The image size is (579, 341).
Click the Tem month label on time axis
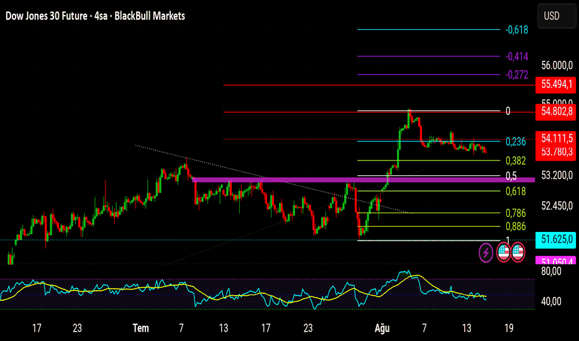(140, 328)
